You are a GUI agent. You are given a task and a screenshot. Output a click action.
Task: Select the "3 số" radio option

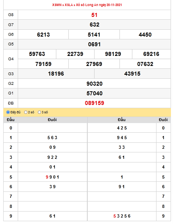point(39,112)
